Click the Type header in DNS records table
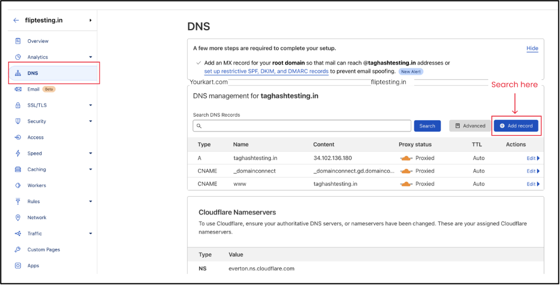This screenshot has width=560, height=285. (x=204, y=145)
